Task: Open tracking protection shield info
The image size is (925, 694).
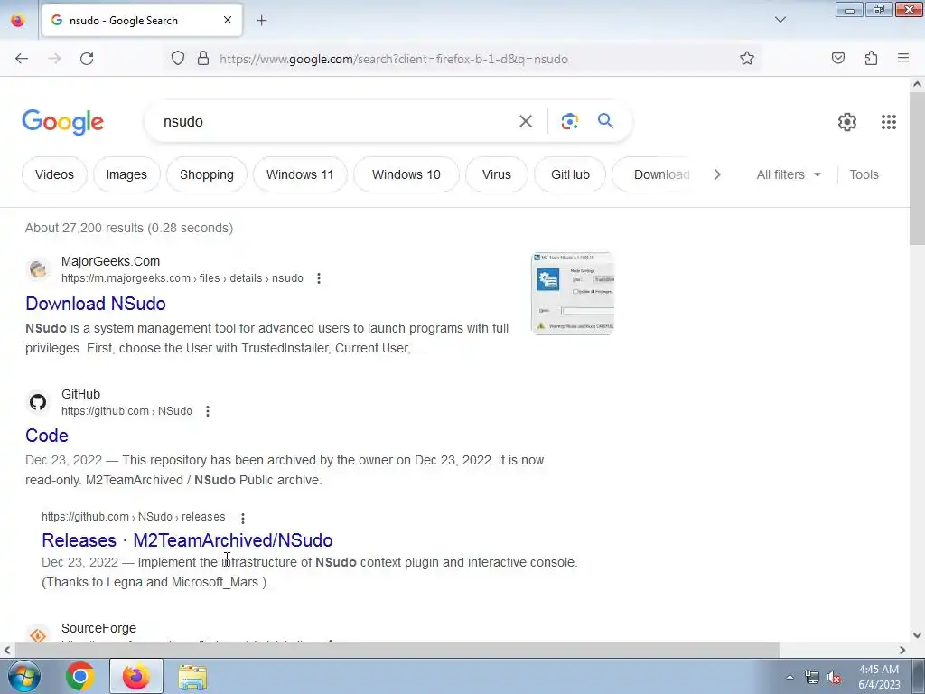Action: [178, 58]
